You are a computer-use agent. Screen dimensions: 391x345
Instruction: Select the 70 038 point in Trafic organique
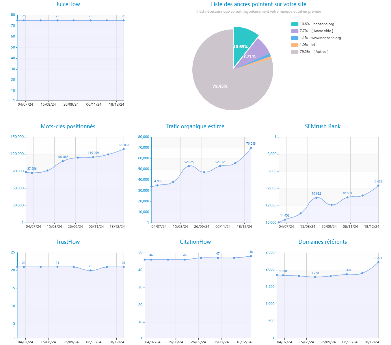(251, 148)
